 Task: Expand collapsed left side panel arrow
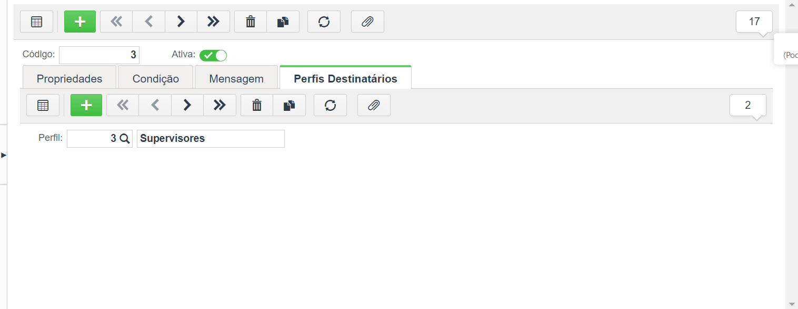pos(4,155)
